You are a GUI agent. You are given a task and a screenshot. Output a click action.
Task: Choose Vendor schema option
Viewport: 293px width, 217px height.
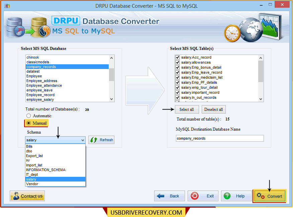click(55, 184)
